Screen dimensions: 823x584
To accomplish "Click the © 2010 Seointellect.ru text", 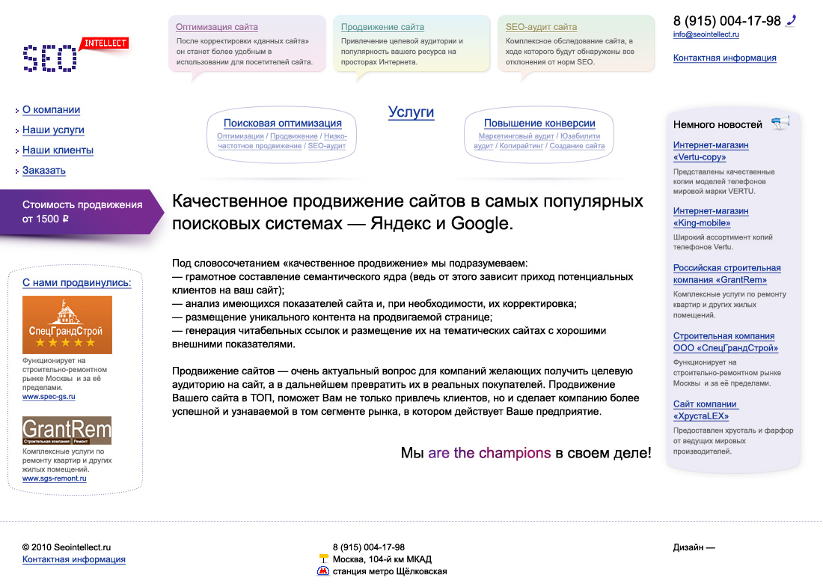I will click(x=67, y=547).
